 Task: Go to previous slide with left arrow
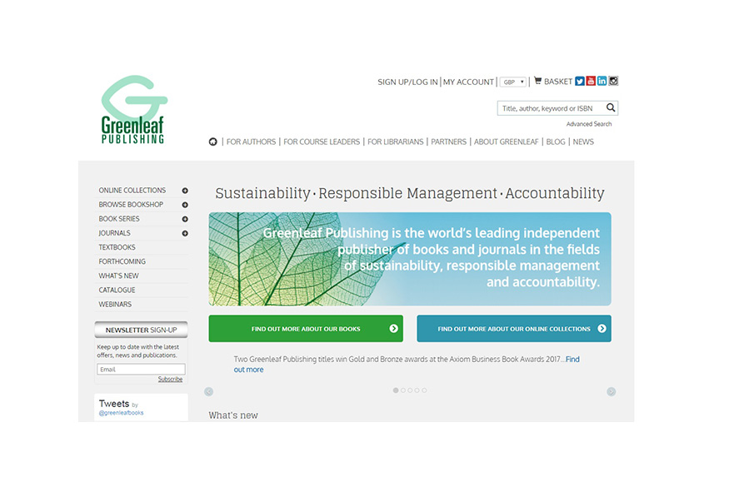click(209, 391)
